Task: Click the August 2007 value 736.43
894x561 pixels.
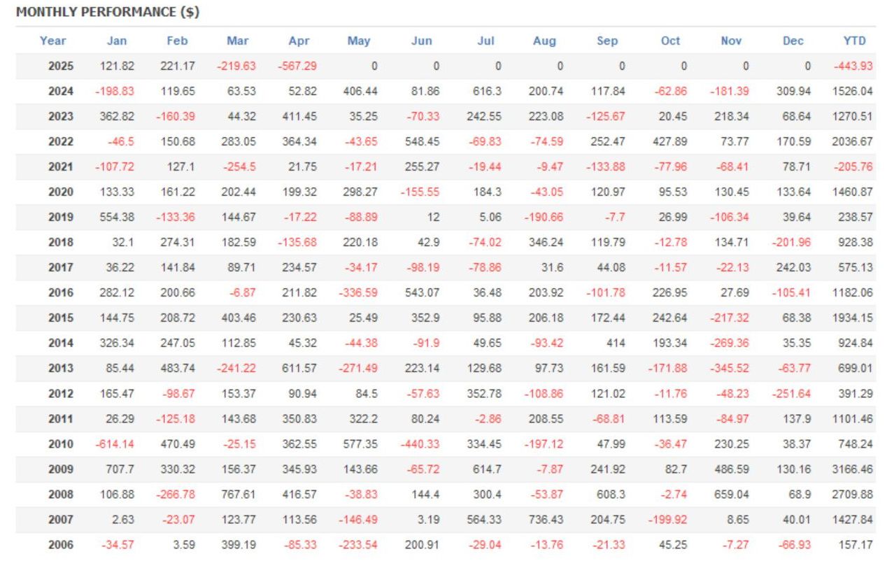Action: tap(545, 519)
